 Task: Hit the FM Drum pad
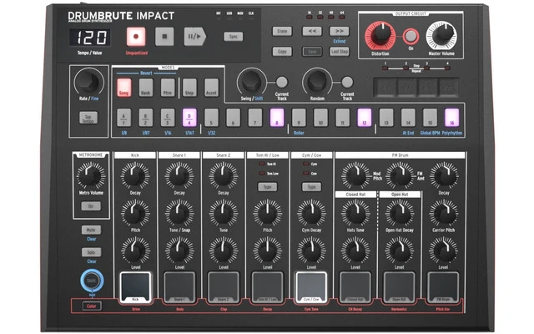coord(443,287)
